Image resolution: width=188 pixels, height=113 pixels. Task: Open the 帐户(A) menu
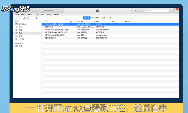pos(50,15)
